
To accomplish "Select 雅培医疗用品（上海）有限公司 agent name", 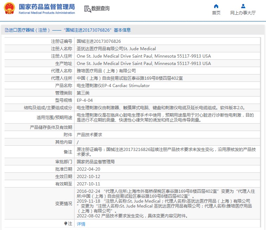I will [x=106, y=71].
